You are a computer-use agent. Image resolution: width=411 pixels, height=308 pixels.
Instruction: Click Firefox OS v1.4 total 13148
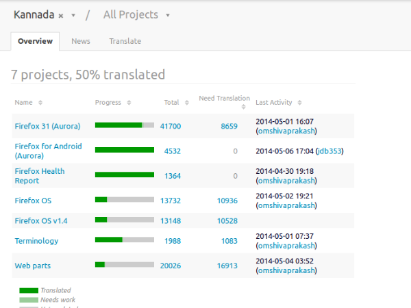tap(171, 220)
